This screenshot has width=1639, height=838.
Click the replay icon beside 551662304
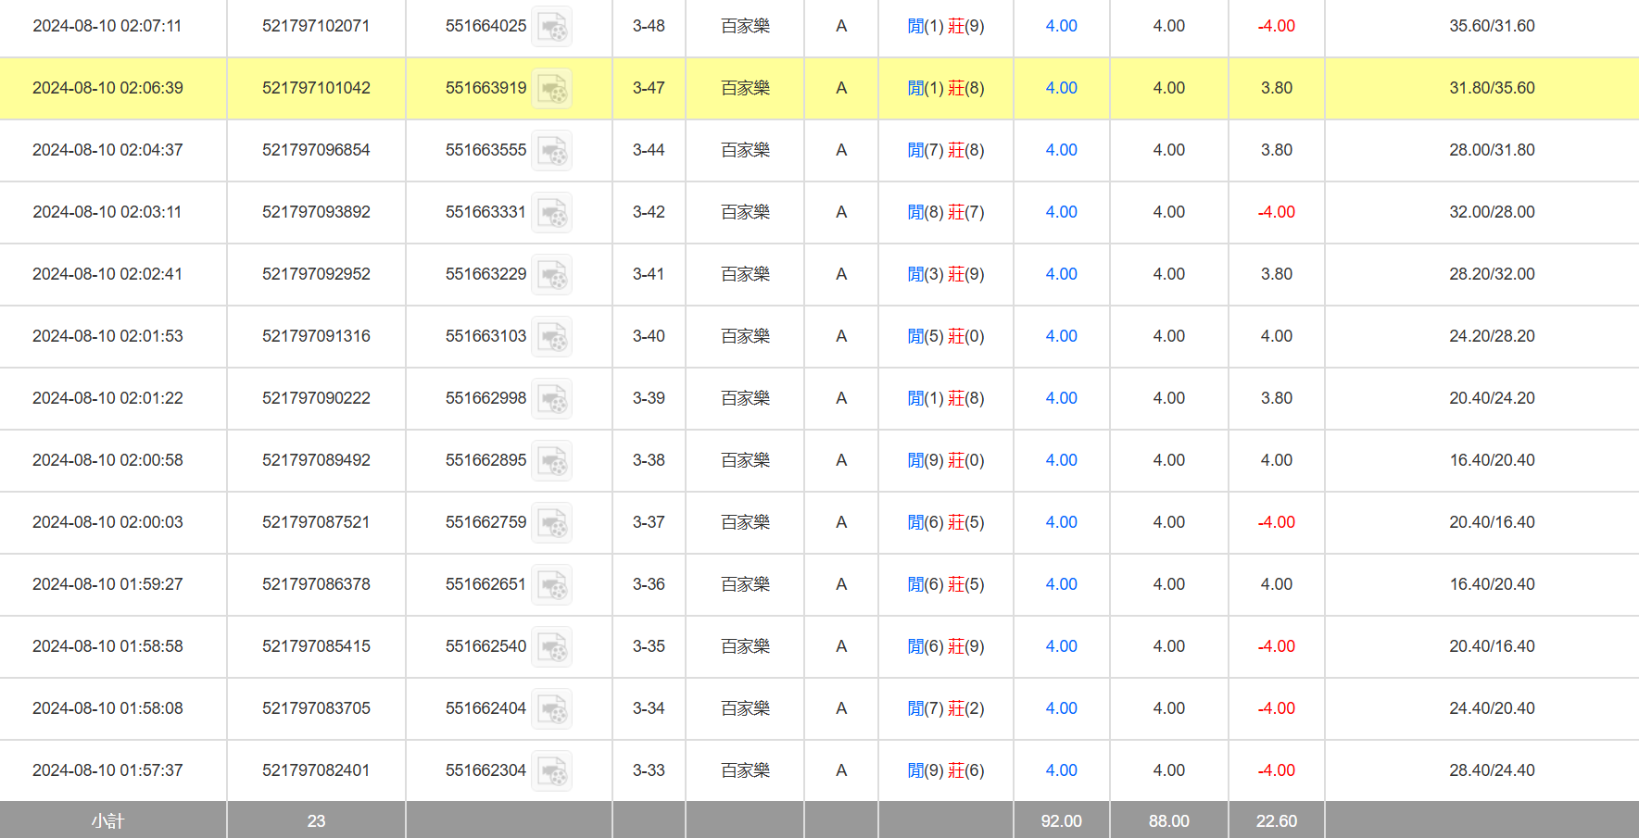(552, 771)
